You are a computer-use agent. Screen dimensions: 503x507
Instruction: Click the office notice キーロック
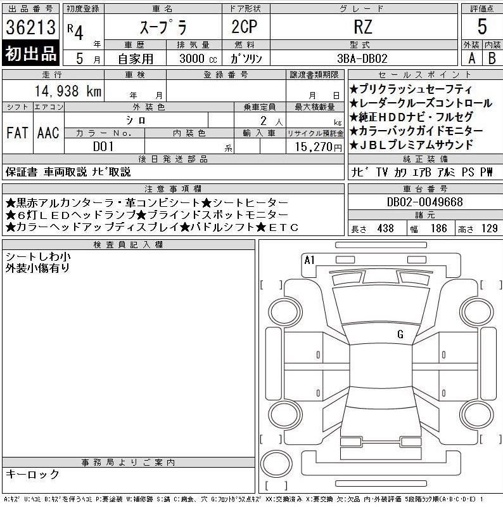coord(32,474)
